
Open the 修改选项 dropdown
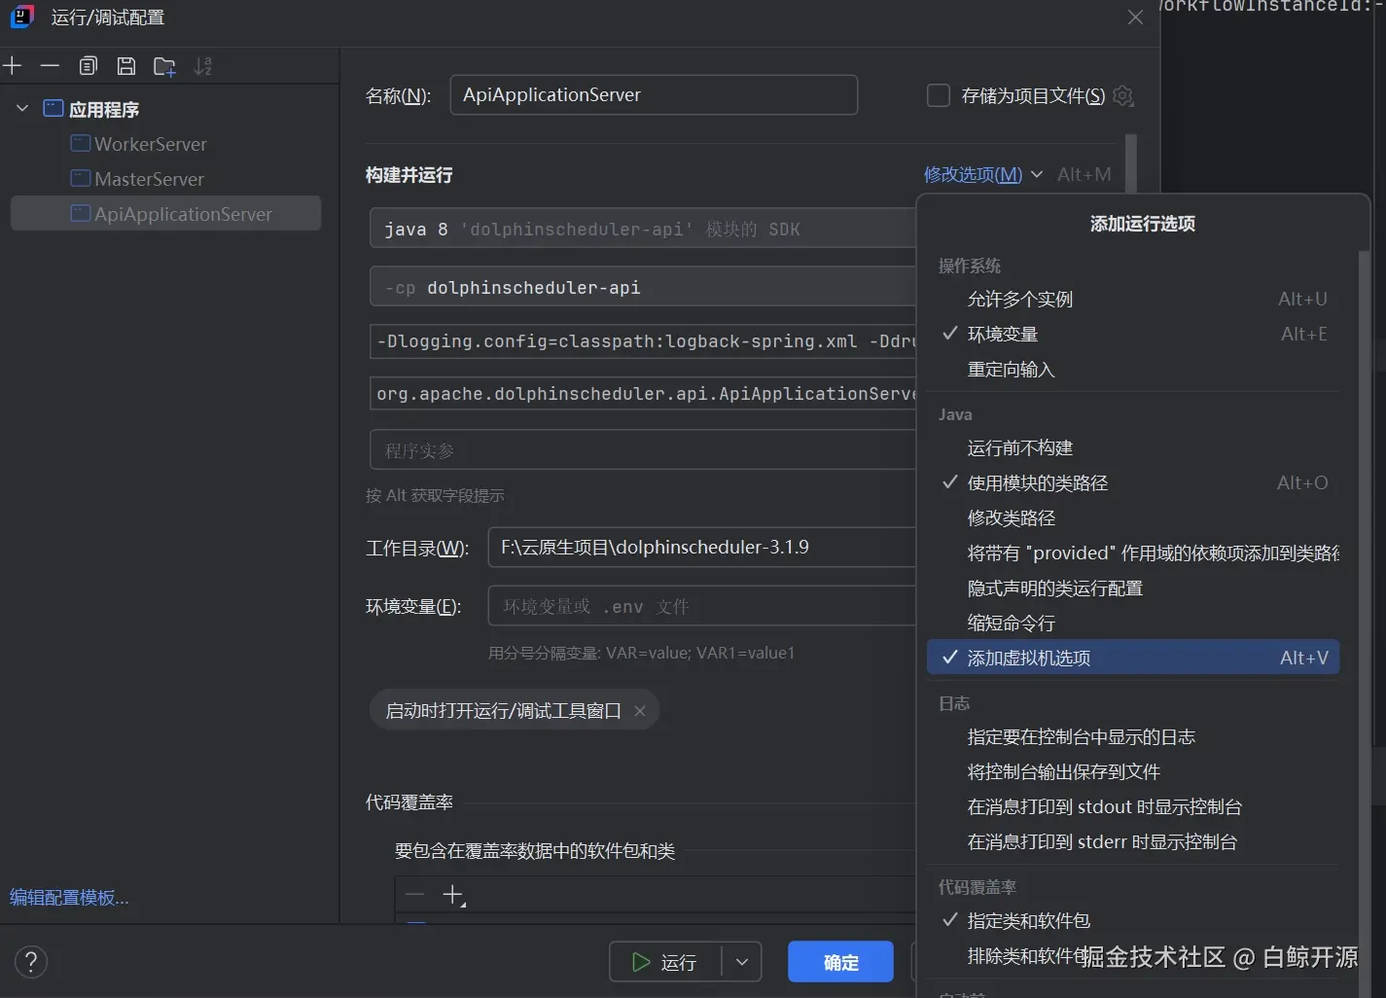point(983,174)
